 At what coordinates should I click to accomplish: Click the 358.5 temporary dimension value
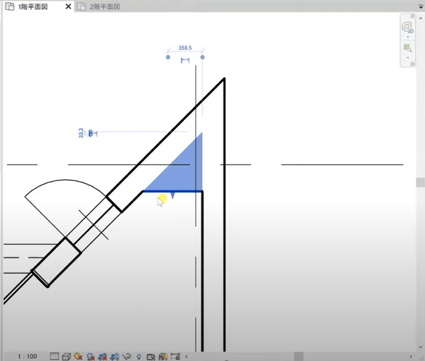(x=185, y=48)
